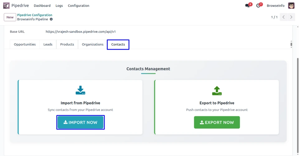The height and width of the screenshot is (156, 299).
Task: Click the large import download icon
Action: pyautogui.click(x=80, y=90)
